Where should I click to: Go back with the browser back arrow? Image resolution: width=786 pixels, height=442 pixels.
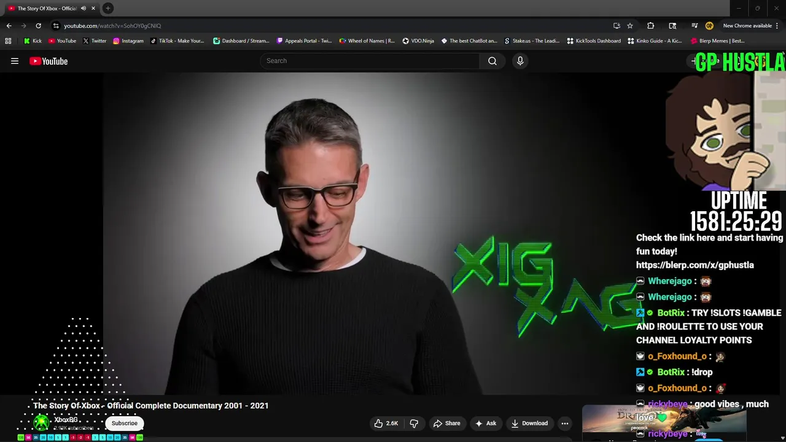tap(9, 26)
